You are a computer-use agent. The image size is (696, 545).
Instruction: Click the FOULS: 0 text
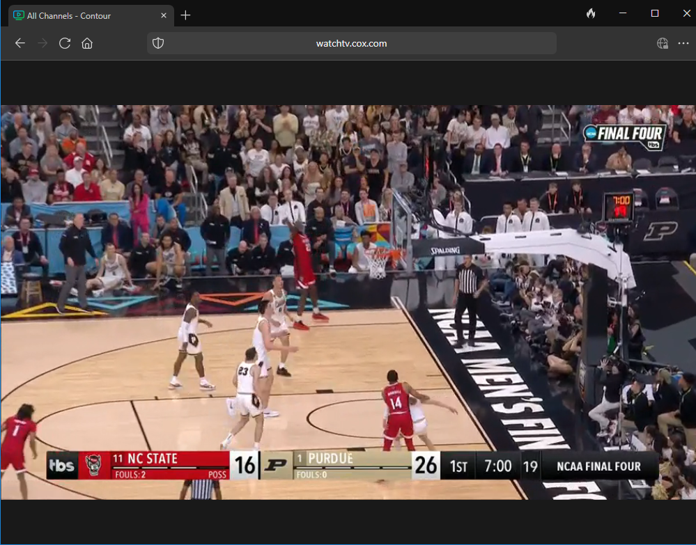pos(311,475)
